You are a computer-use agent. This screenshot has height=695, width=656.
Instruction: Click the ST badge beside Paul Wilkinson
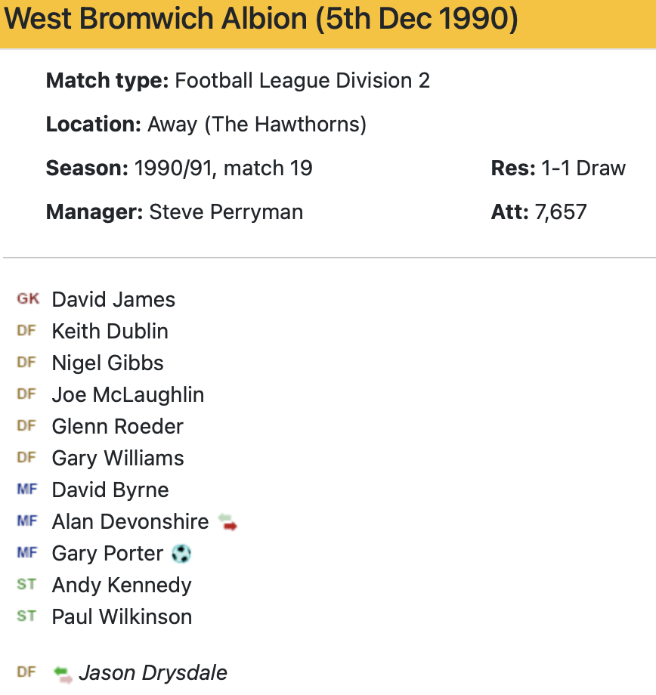click(x=26, y=616)
